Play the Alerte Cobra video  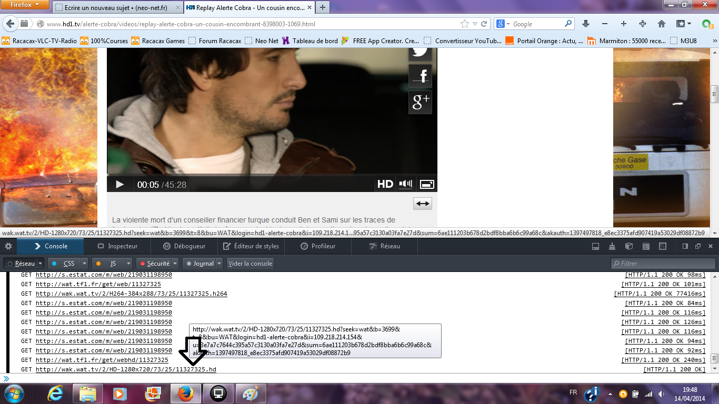tap(119, 184)
